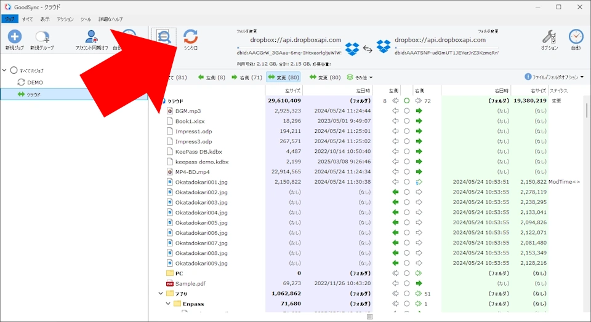The image size is (591, 322).
Task: Click the 19,380,219 size value
Action: pos(530,100)
